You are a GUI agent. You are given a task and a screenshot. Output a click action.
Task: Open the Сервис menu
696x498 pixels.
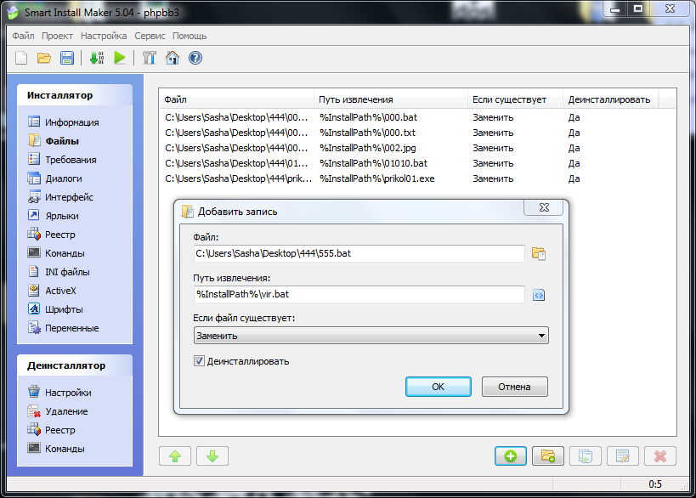tap(150, 36)
